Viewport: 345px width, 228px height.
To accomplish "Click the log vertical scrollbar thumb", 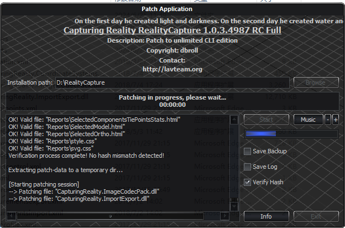I will (234, 200).
